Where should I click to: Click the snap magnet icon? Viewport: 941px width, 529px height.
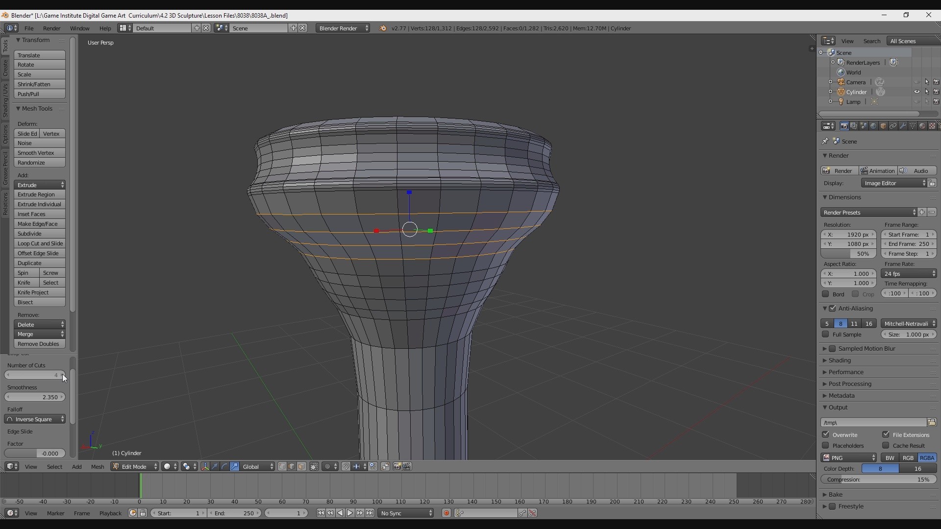(346, 467)
